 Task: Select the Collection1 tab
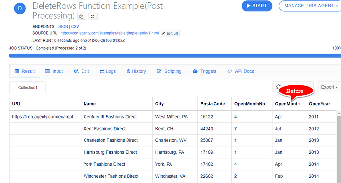click(28, 88)
